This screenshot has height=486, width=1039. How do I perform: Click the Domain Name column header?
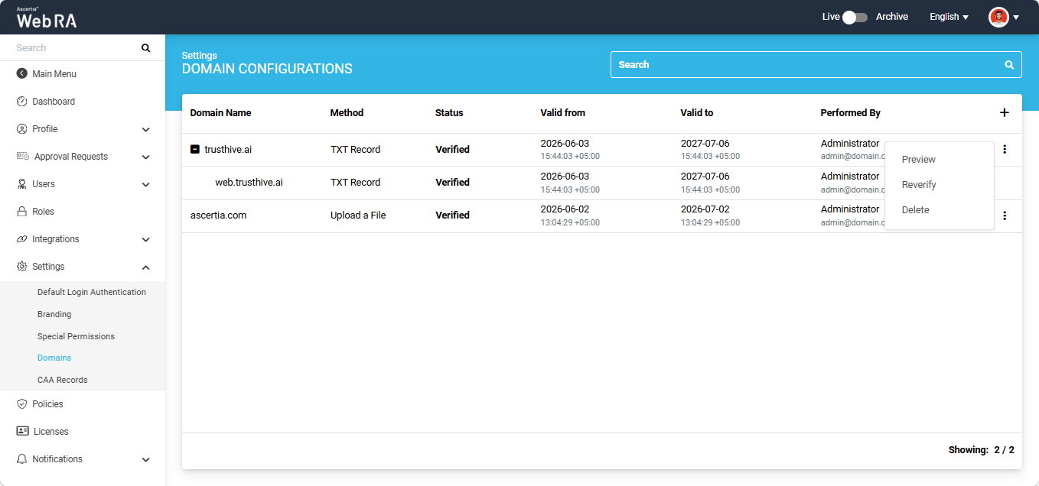click(x=220, y=112)
